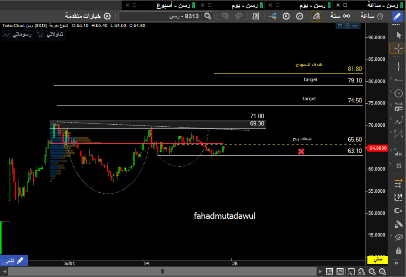This screenshot has height=277, width=406.
Task: Select the eraser highlighter tool
Action: pyautogui.click(x=398, y=224)
